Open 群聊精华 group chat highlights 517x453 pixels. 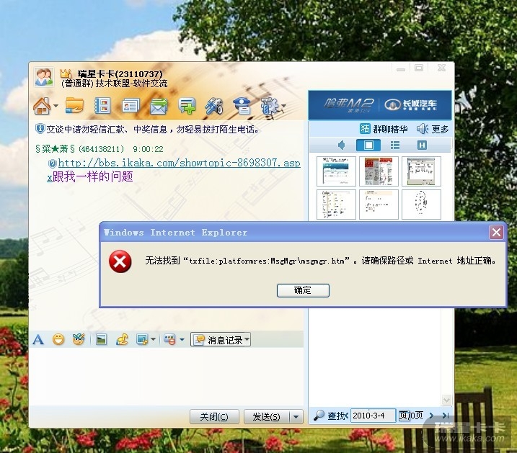pos(384,129)
